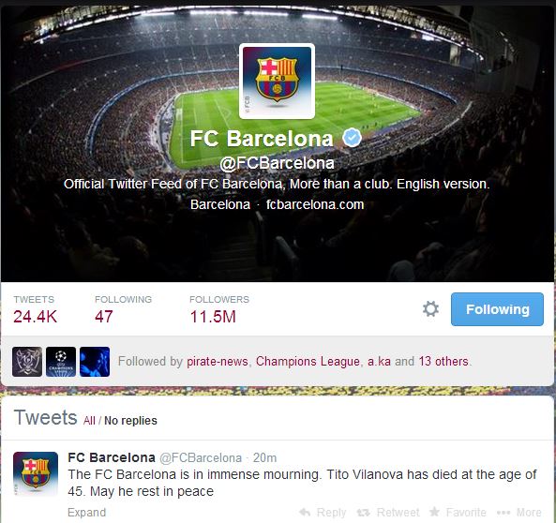The image size is (556, 523).
Task: Click the Retweet icon on the tweet
Action: click(x=363, y=513)
